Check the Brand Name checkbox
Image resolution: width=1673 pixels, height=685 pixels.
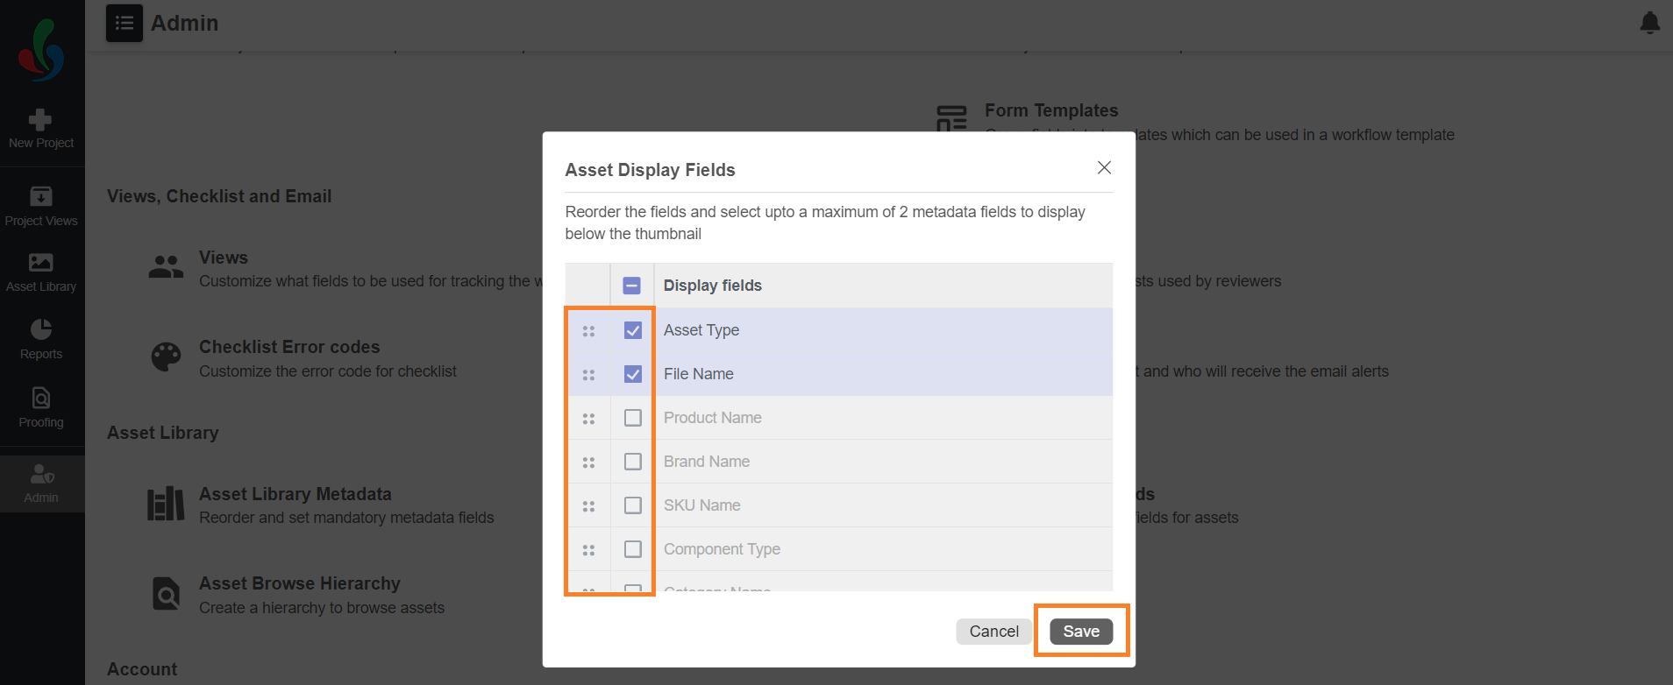(x=633, y=462)
